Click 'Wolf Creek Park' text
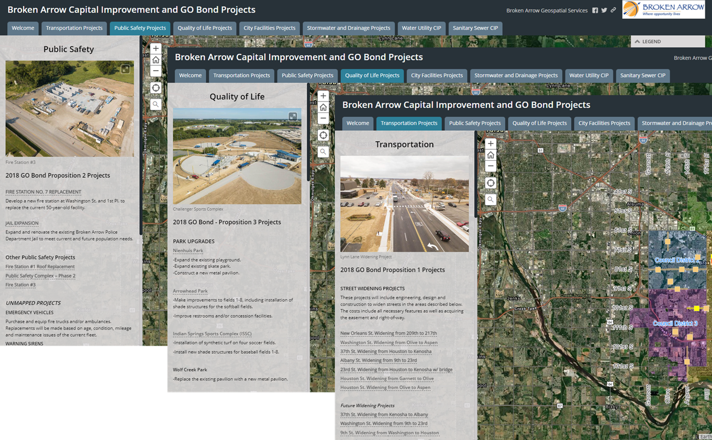The height and width of the screenshot is (440, 712). tap(190, 370)
